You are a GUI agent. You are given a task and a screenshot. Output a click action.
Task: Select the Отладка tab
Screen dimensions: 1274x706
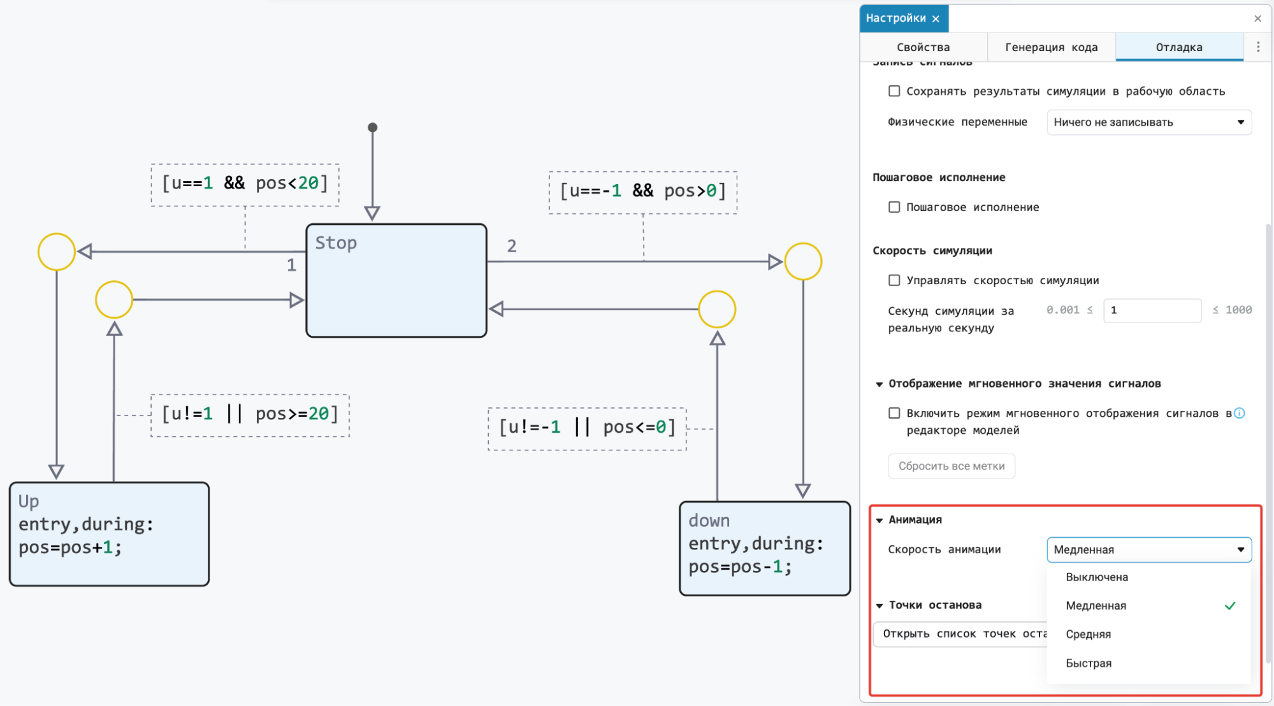click(x=1179, y=47)
